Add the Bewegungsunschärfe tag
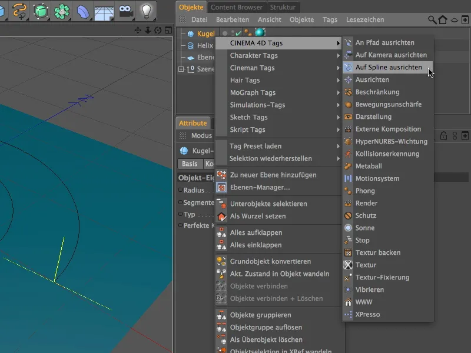The height and width of the screenshot is (353, 471). (387, 104)
